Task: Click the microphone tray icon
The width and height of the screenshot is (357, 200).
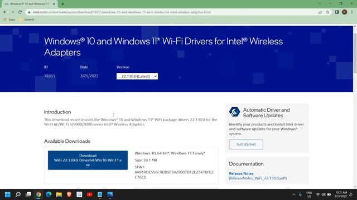Action: 300,194
